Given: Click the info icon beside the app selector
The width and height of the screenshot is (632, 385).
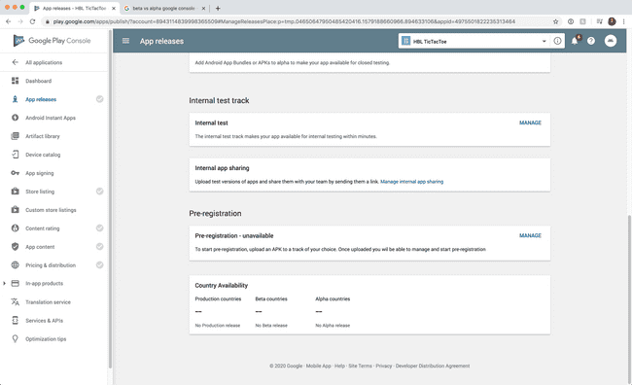Looking at the screenshot, I should (x=557, y=41).
